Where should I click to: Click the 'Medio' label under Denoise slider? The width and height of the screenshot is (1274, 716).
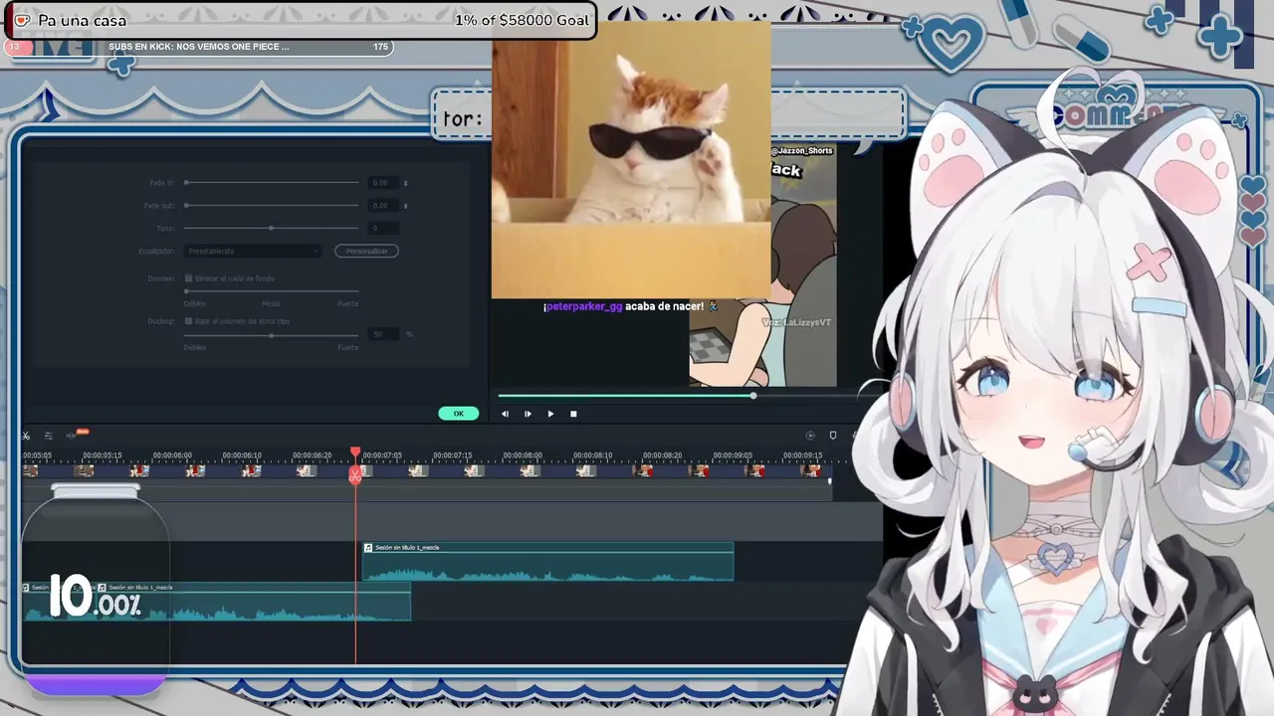pyautogui.click(x=271, y=303)
